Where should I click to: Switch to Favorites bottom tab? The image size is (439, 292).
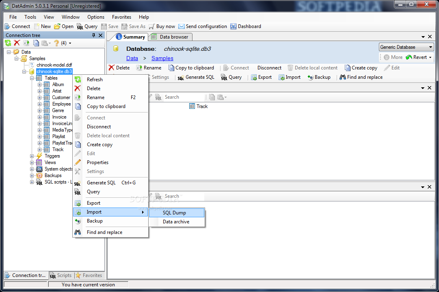(89, 275)
